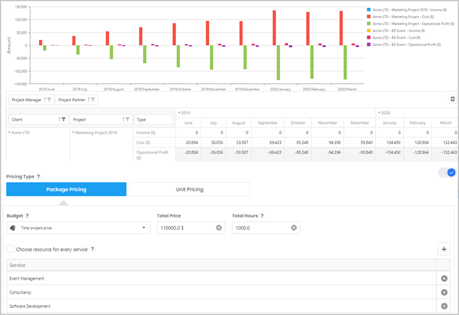Click the Income ($) row label
This screenshot has height=315, width=459.
click(146, 132)
